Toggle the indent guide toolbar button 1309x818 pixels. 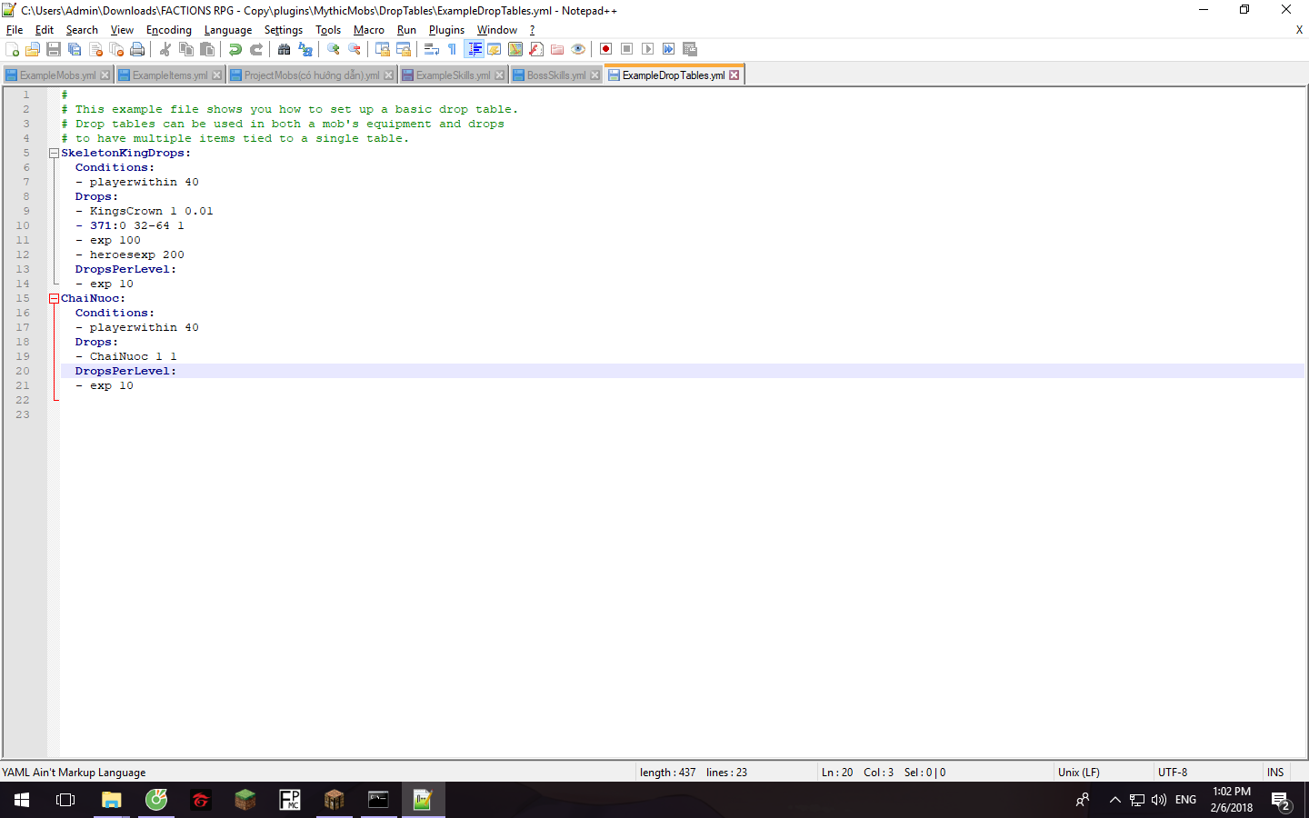click(x=474, y=49)
